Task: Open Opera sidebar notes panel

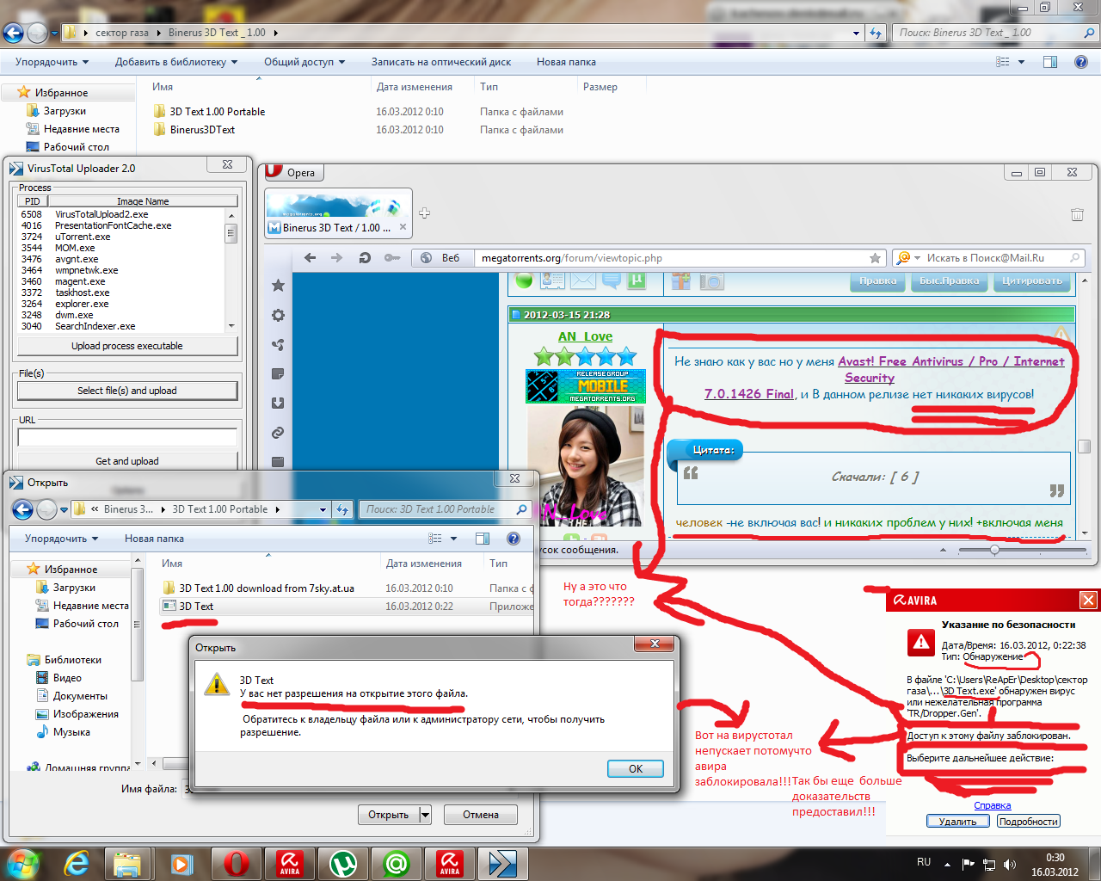Action: (x=278, y=373)
